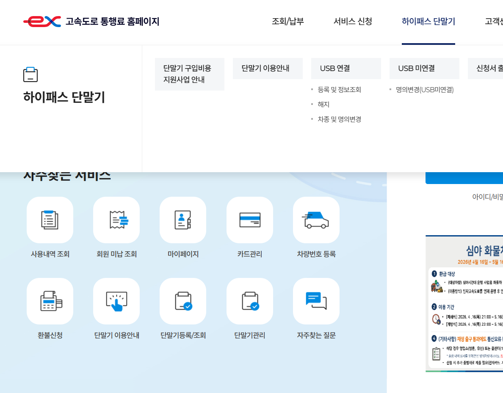This screenshot has width=503, height=393.
Task: Open 자주찾는 질문 chat bubble icon
Action: [x=316, y=301]
